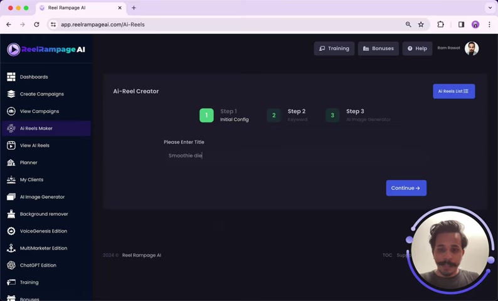Click the View AI Reels play icon

(x=11, y=145)
